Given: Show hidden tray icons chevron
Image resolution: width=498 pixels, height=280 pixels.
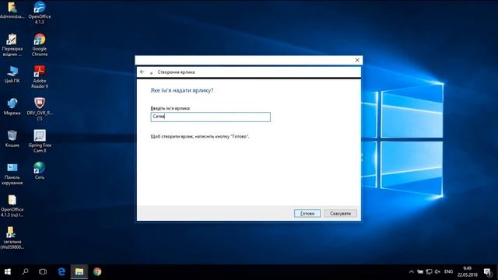Looking at the screenshot, I should click(x=412, y=271).
